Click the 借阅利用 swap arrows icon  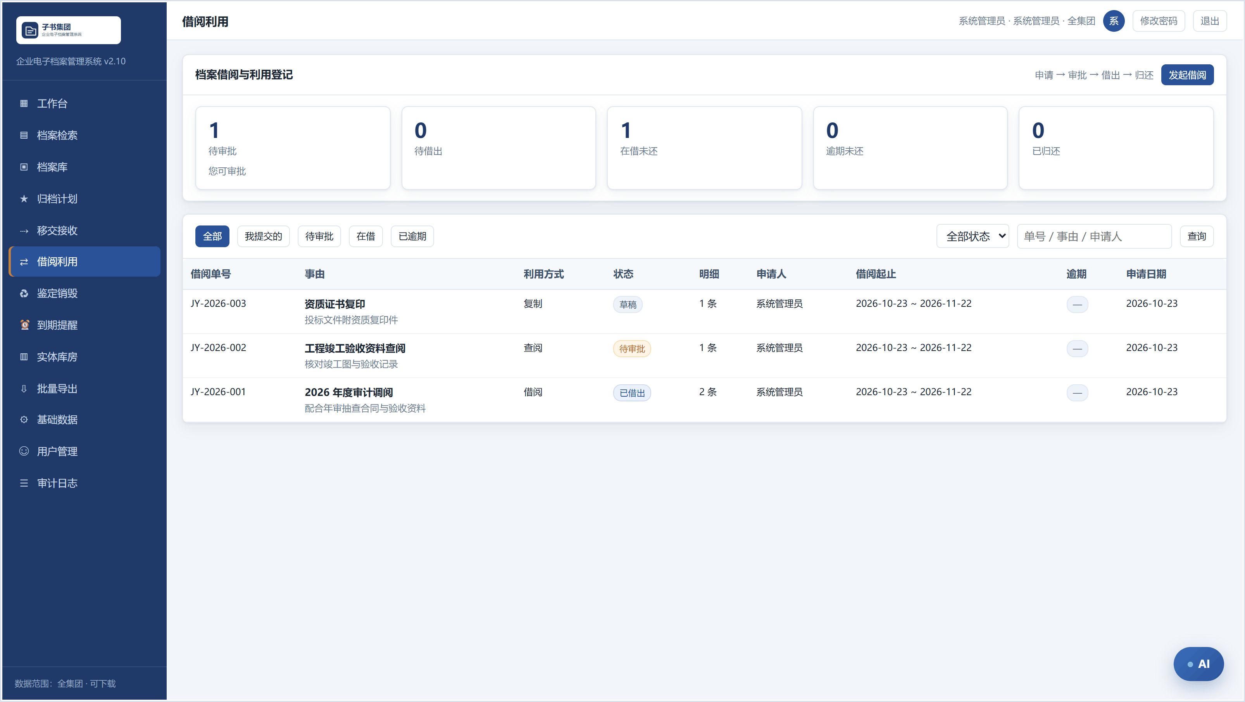click(x=24, y=262)
